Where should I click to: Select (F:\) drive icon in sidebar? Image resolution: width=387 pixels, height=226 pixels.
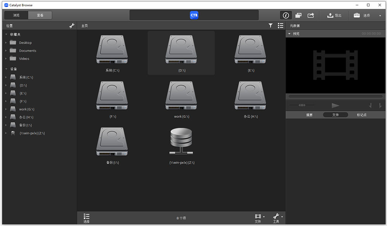click(x=13, y=101)
